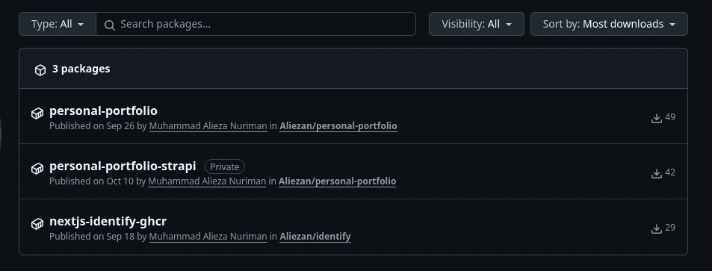The image size is (712, 271).
Task: Open Aliezan/personal-portfolio repo link in first row
Action: coord(338,126)
